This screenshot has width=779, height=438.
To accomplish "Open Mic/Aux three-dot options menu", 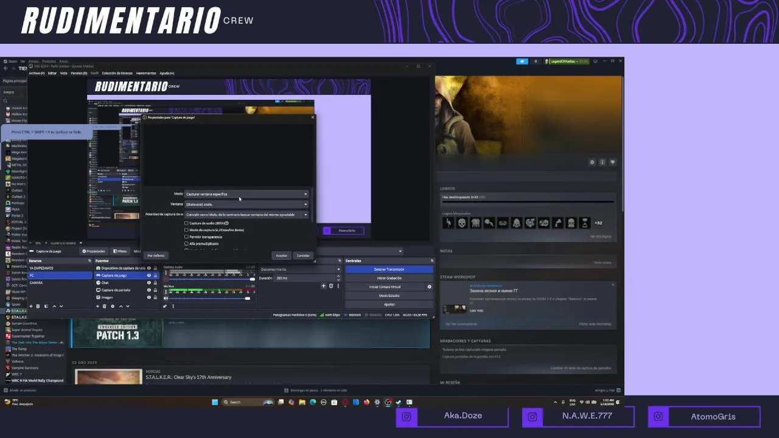I will click(x=166, y=291).
